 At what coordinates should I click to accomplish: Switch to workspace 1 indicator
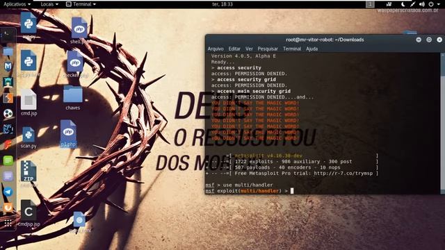pos(370,4)
